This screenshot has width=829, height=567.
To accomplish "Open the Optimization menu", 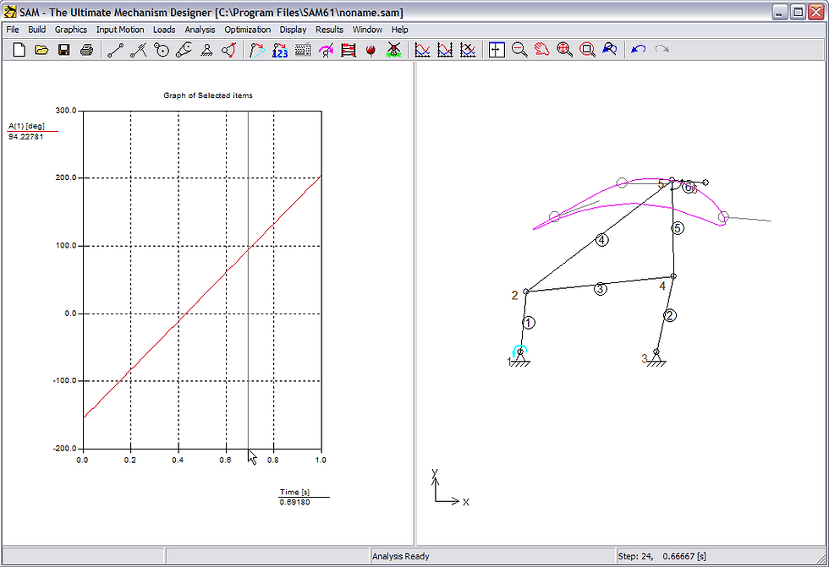I will pos(247,30).
